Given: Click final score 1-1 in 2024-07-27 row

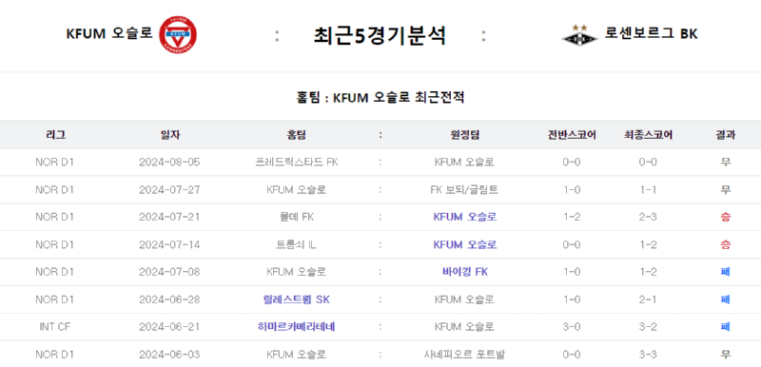Looking at the screenshot, I should [x=648, y=189].
